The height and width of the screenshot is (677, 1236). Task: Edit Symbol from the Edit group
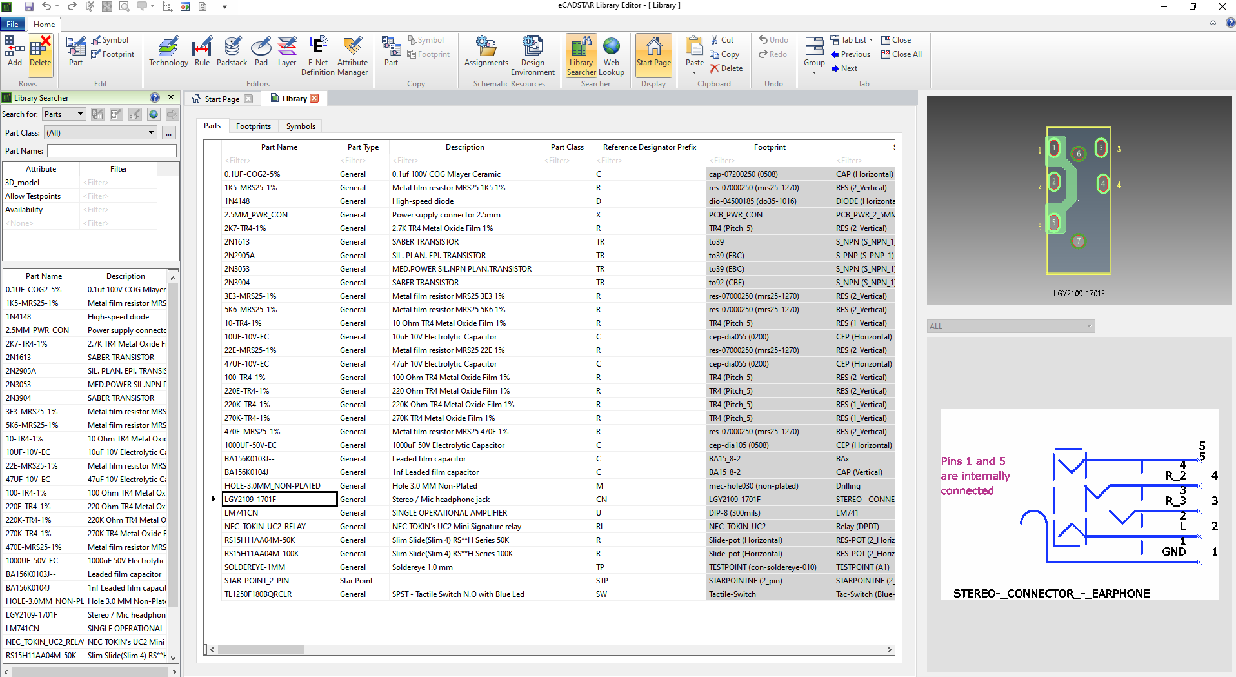pyautogui.click(x=110, y=40)
